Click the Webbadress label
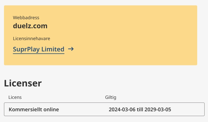 pyautogui.click(x=26, y=18)
